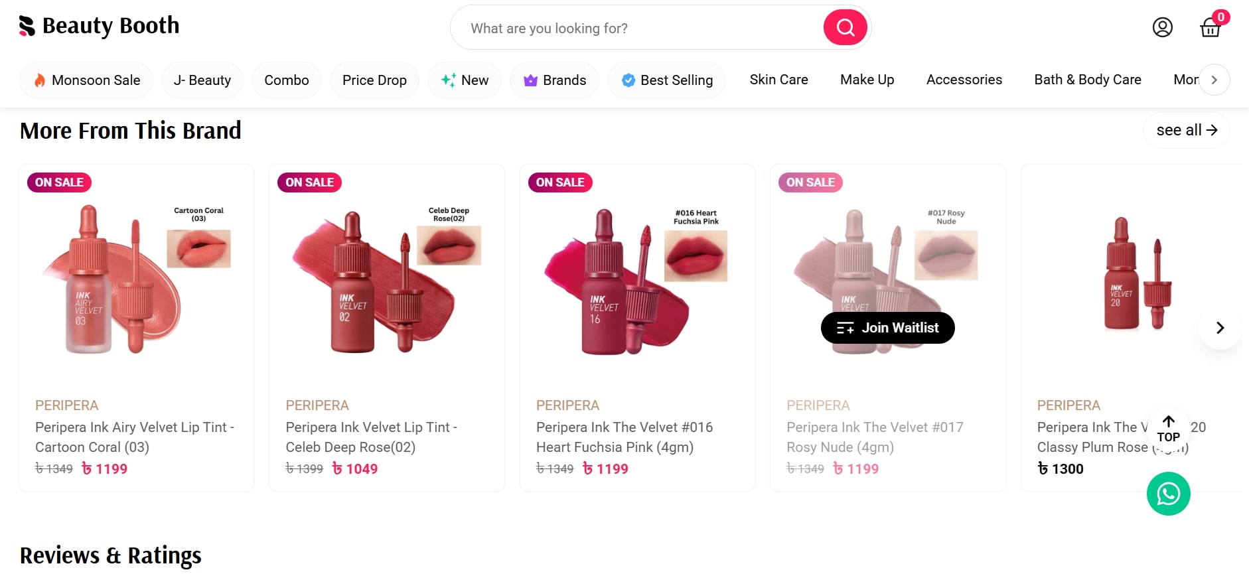Open the user account profile icon
Viewport: 1249px width, 576px height.
coord(1162,27)
